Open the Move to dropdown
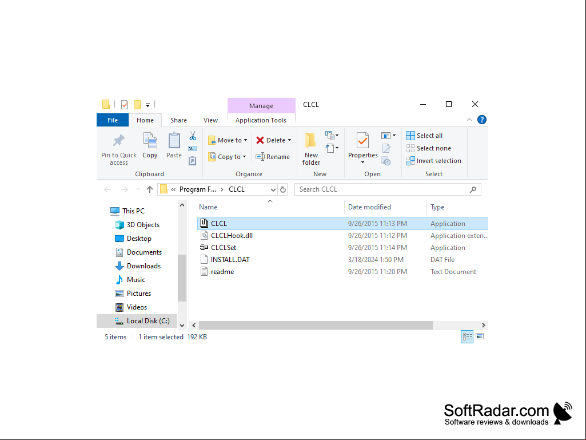 (x=228, y=140)
